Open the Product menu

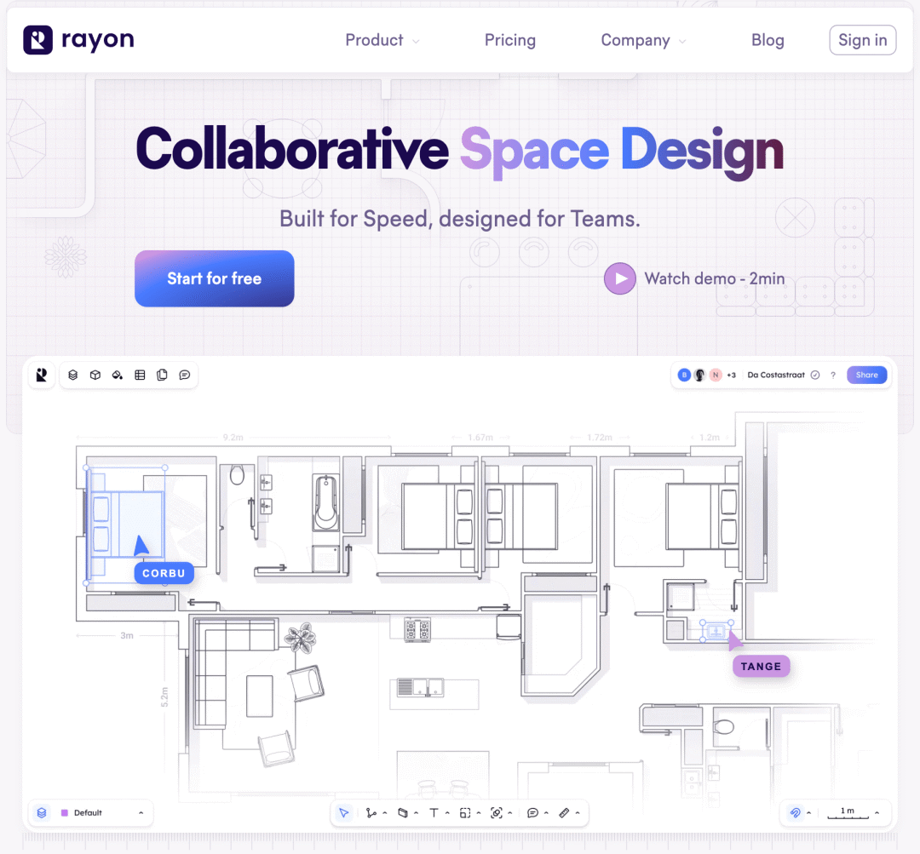point(382,40)
